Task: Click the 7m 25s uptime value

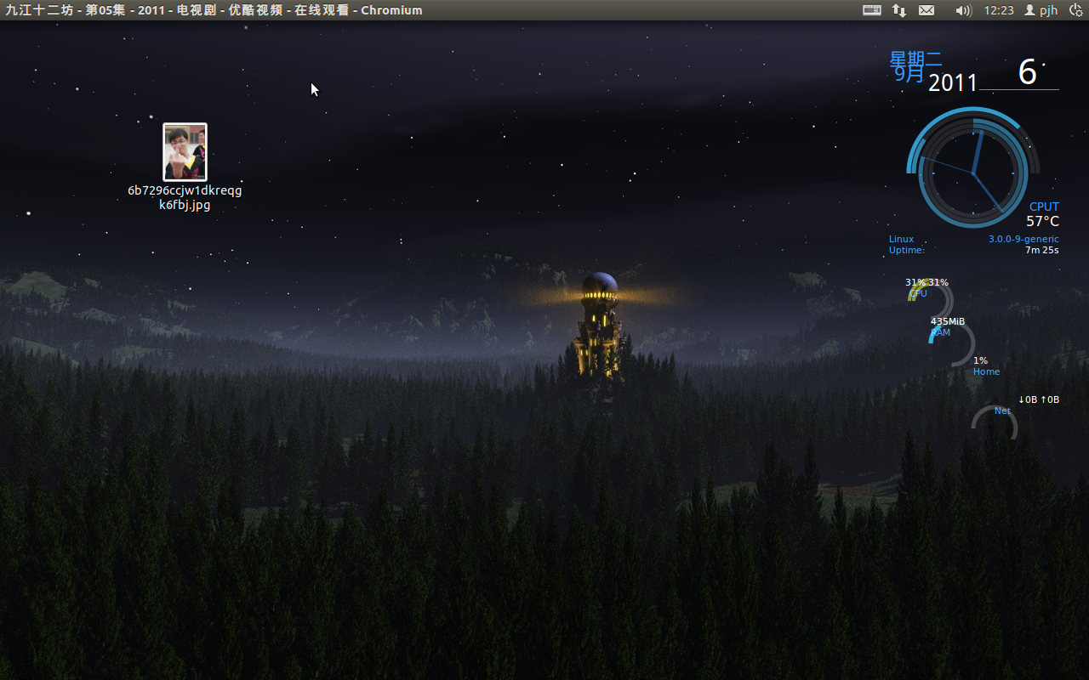Action: pyautogui.click(x=1042, y=250)
